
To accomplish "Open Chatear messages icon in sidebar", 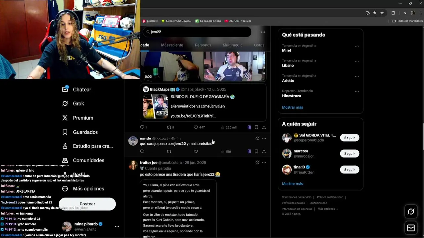I will pos(65,89).
